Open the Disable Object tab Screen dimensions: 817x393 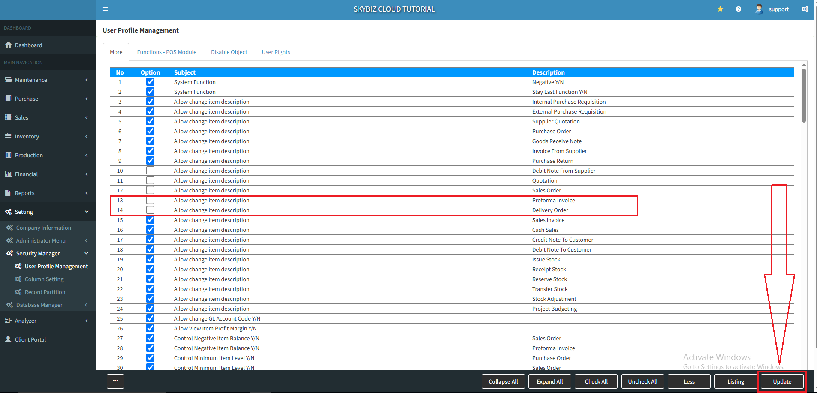tap(229, 52)
